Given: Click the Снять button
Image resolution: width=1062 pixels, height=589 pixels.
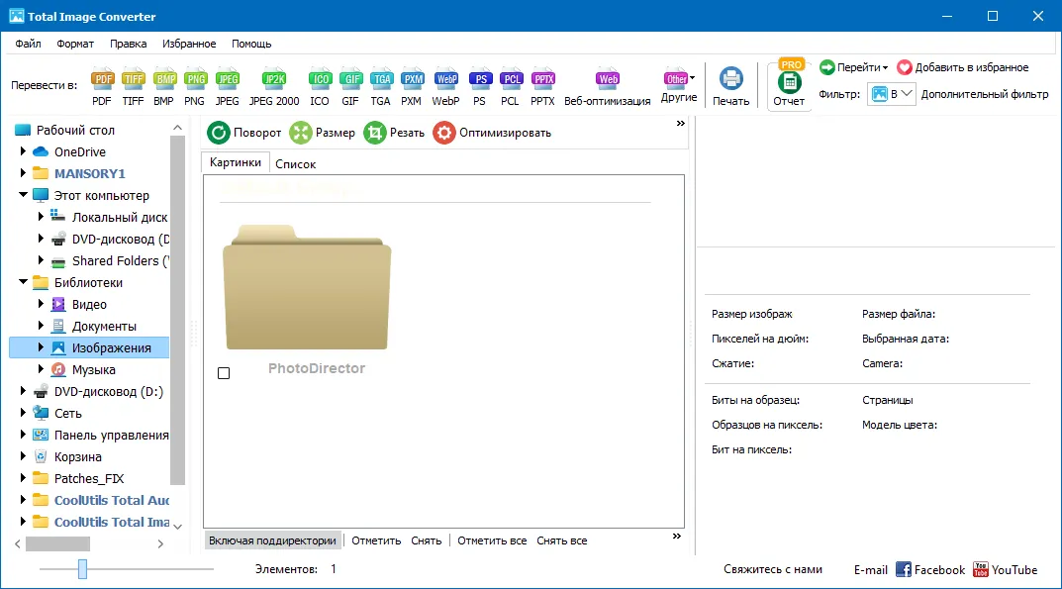Looking at the screenshot, I should point(426,540).
